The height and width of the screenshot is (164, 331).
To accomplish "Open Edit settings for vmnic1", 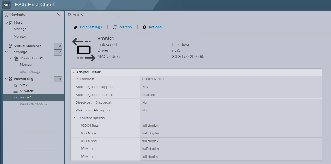I will coord(91,27).
